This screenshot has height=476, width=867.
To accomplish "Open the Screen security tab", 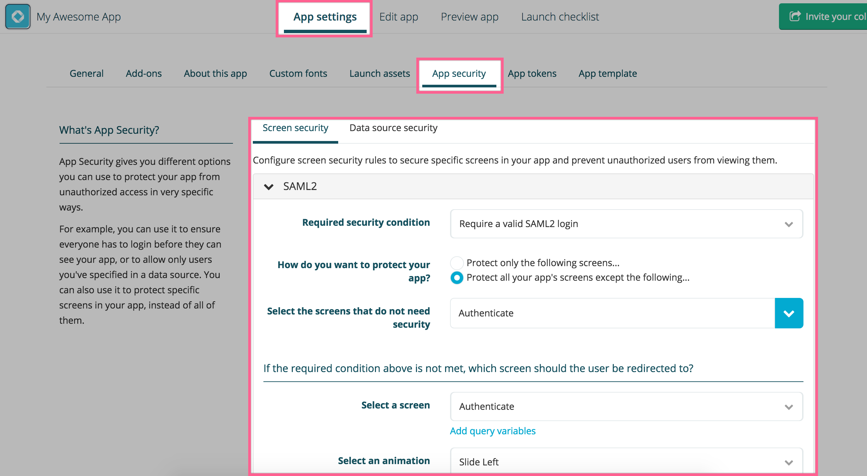I will (295, 128).
